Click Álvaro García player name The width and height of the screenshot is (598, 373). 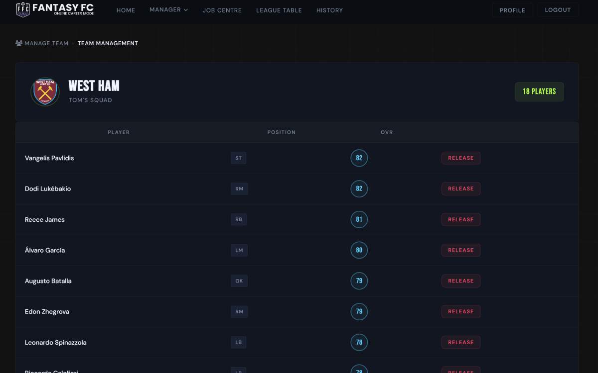click(45, 250)
